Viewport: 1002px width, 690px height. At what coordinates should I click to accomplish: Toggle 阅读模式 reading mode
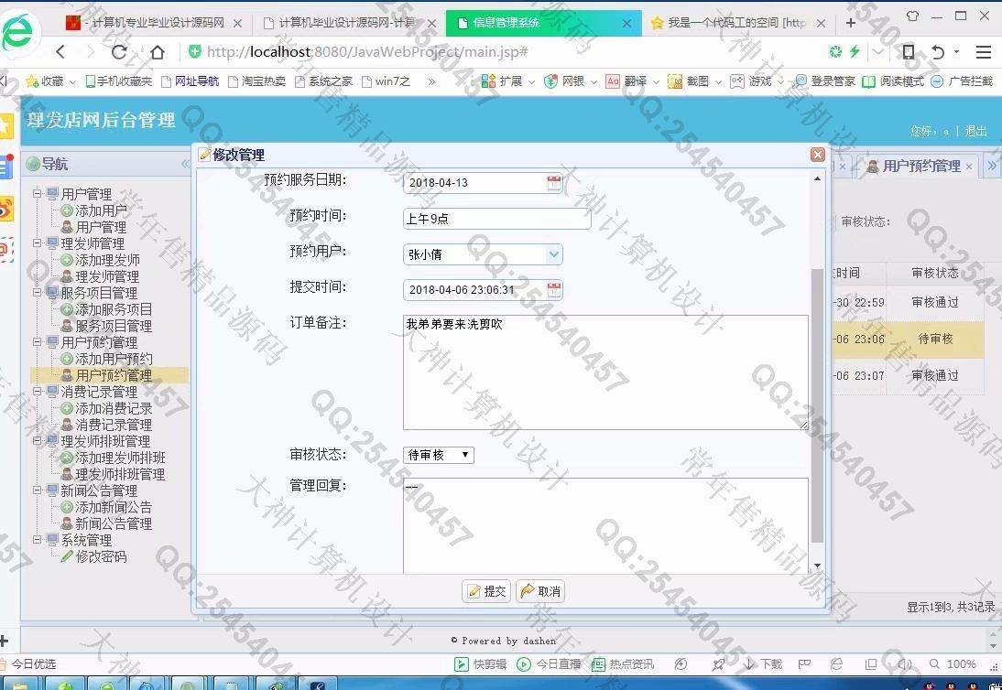(x=893, y=81)
